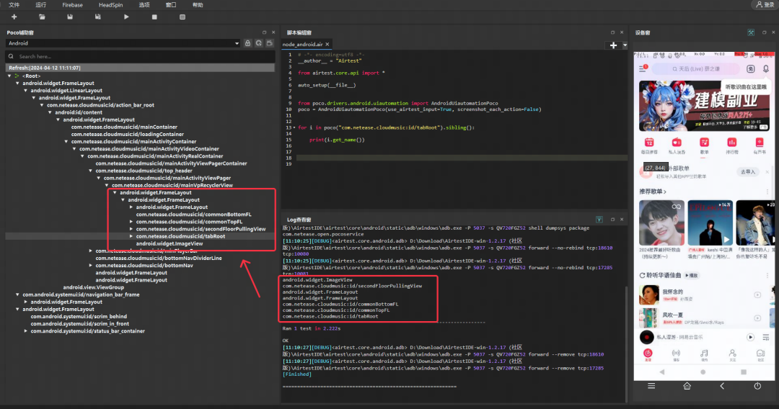Open the Firebase menu
This screenshot has height=409, width=779.
pos(72,4)
